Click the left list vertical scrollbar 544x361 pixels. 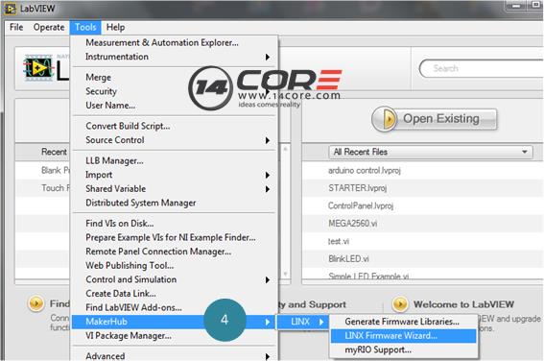(x=285, y=211)
